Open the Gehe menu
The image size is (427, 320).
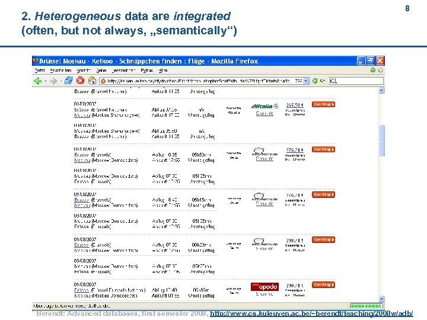pos(101,71)
